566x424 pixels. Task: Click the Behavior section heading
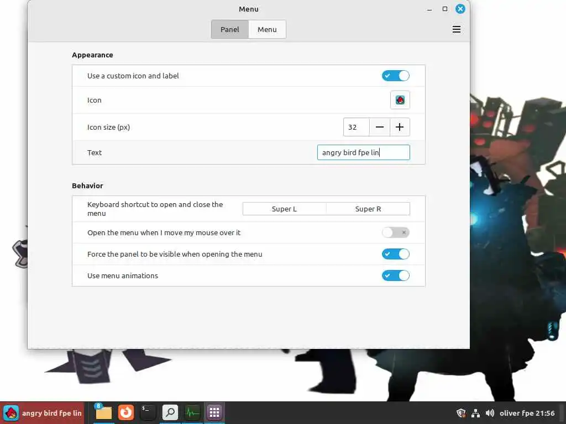[87, 185]
